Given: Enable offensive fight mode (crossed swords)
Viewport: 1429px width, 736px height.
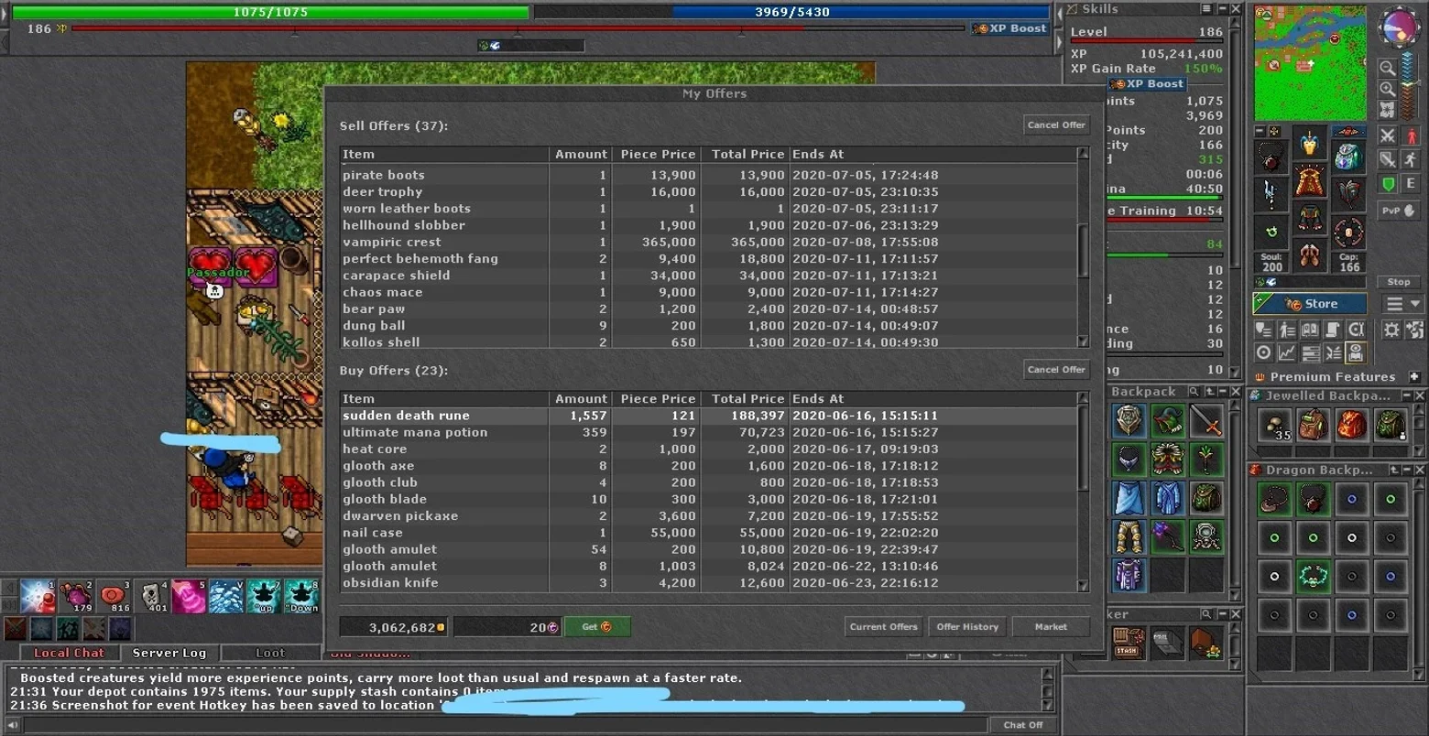Looking at the screenshot, I should click(x=1389, y=136).
